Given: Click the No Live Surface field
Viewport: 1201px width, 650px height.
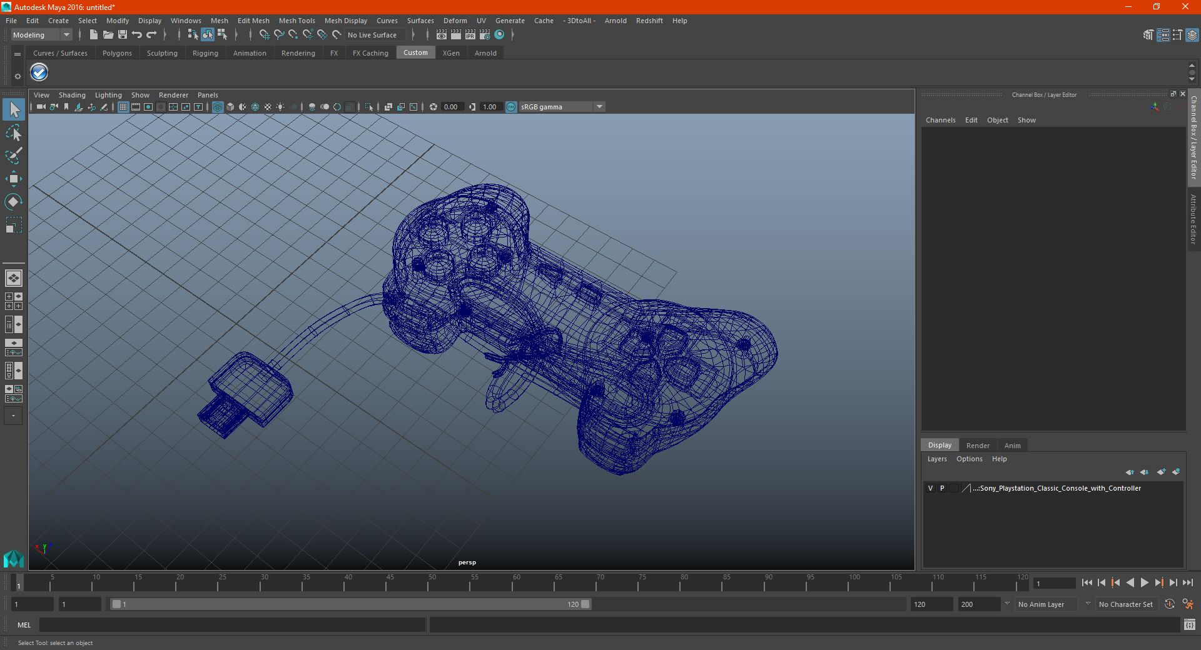Looking at the screenshot, I should pyautogui.click(x=375, y=35).
